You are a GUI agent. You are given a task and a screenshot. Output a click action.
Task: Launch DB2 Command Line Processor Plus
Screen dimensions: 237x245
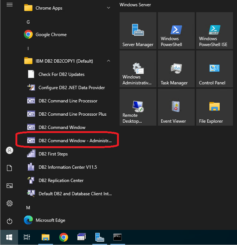click(72, 114)
